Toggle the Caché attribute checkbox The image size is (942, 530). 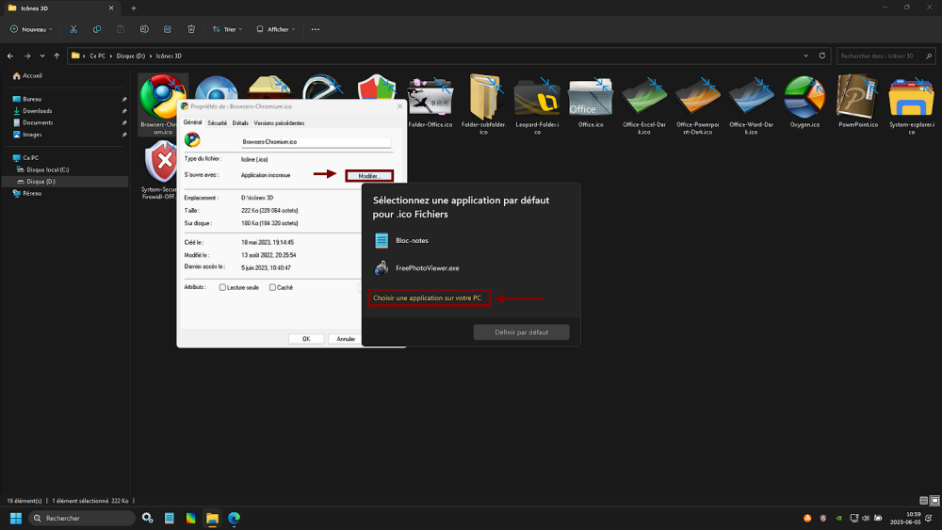coord(273,287)
